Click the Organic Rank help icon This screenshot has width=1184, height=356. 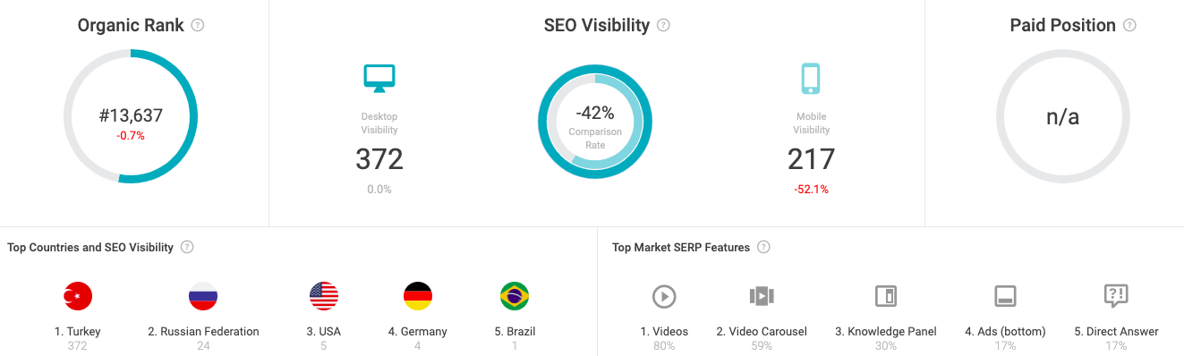pyautogui.click(x=198, y=25)
